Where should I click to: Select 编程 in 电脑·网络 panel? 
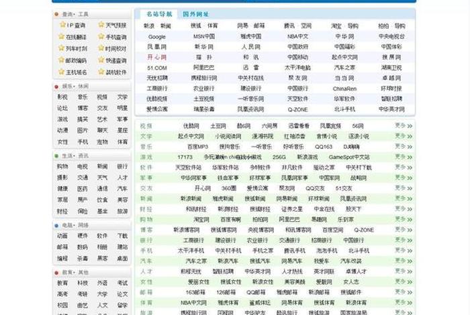62,258
